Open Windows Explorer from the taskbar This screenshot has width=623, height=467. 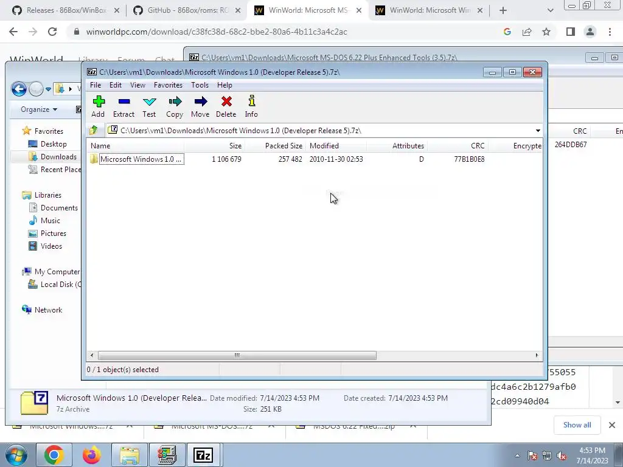click(x=130, y=455)
